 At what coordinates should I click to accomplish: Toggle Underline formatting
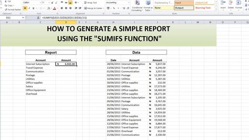pos(33,8)
